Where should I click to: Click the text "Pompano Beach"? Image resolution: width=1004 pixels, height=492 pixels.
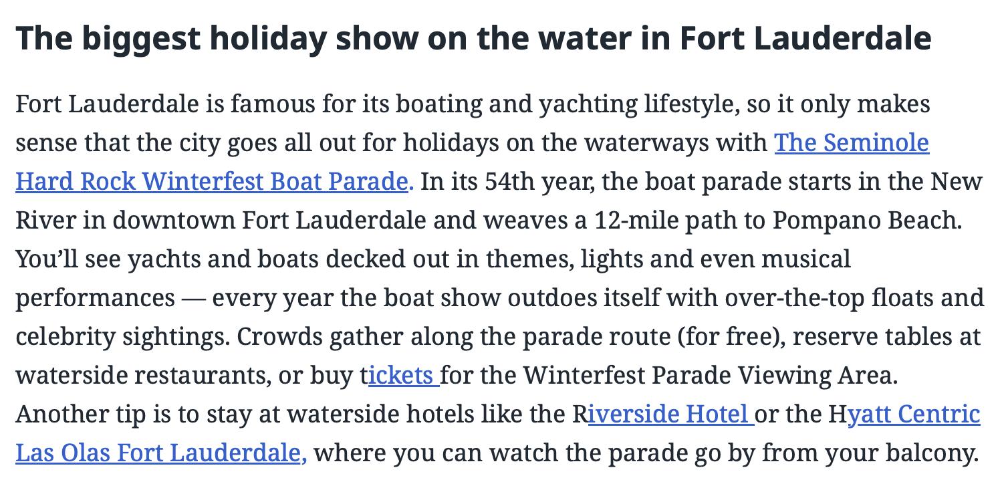[867, 220]
